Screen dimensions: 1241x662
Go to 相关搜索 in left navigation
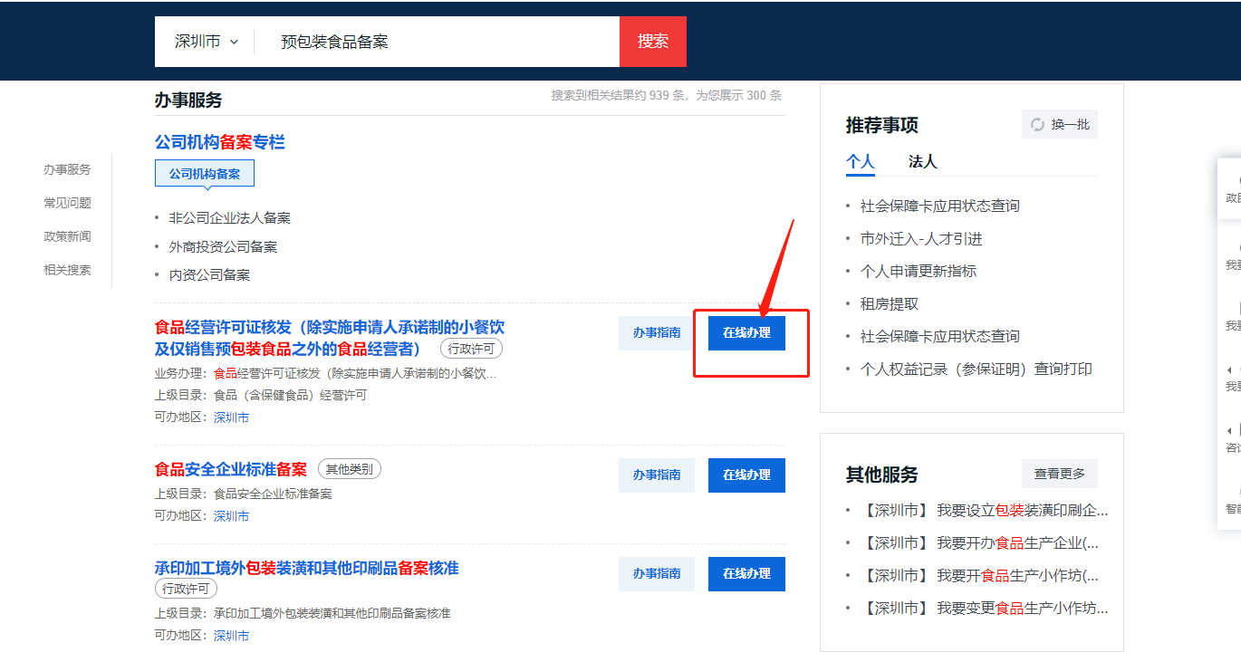[67, 271]
